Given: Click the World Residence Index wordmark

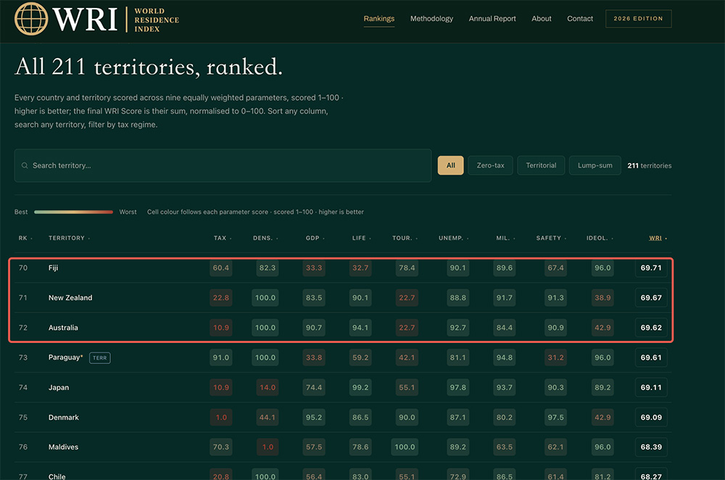Looking at the screenshot, I should tap(157, 20).
